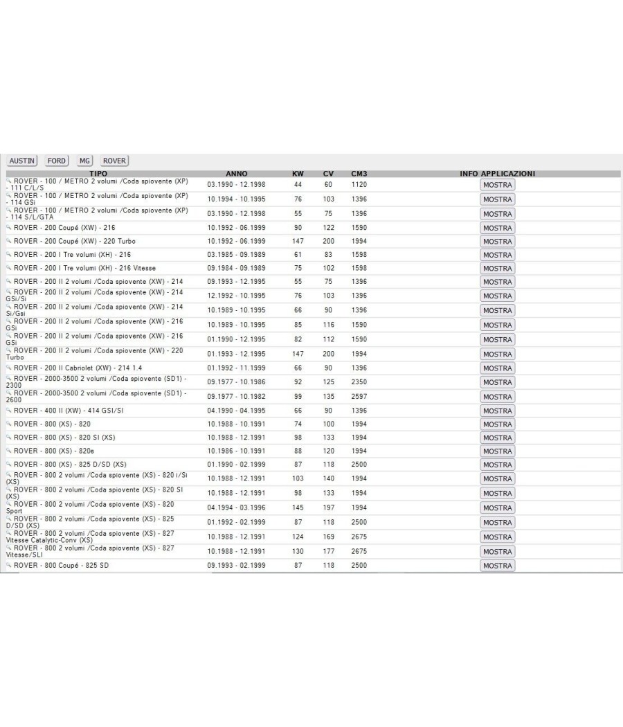Screen dimensions: 623x727
Task: Filter by AUSTIN brand
Action: (x=21, y=161)
